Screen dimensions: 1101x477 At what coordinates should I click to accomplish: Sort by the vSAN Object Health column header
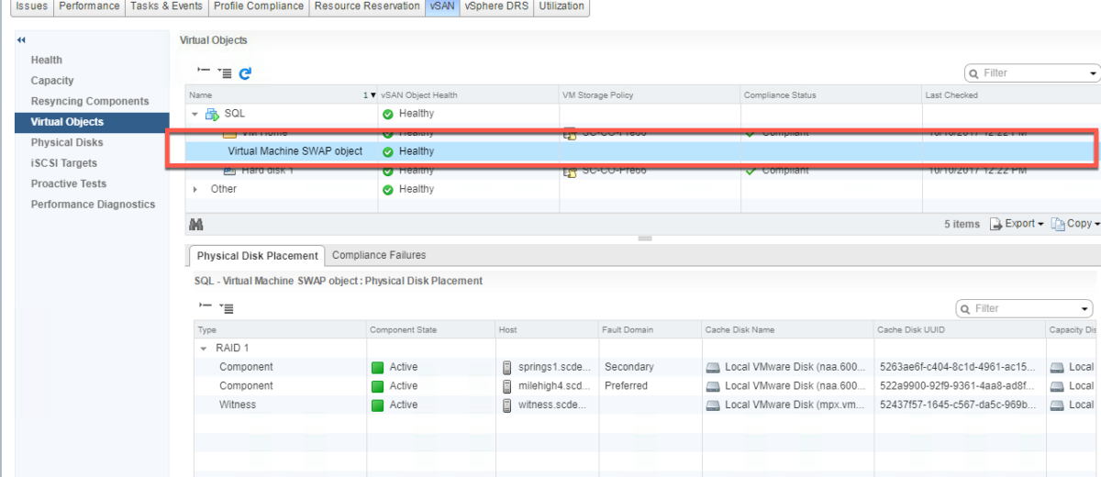tap(419, 95)
